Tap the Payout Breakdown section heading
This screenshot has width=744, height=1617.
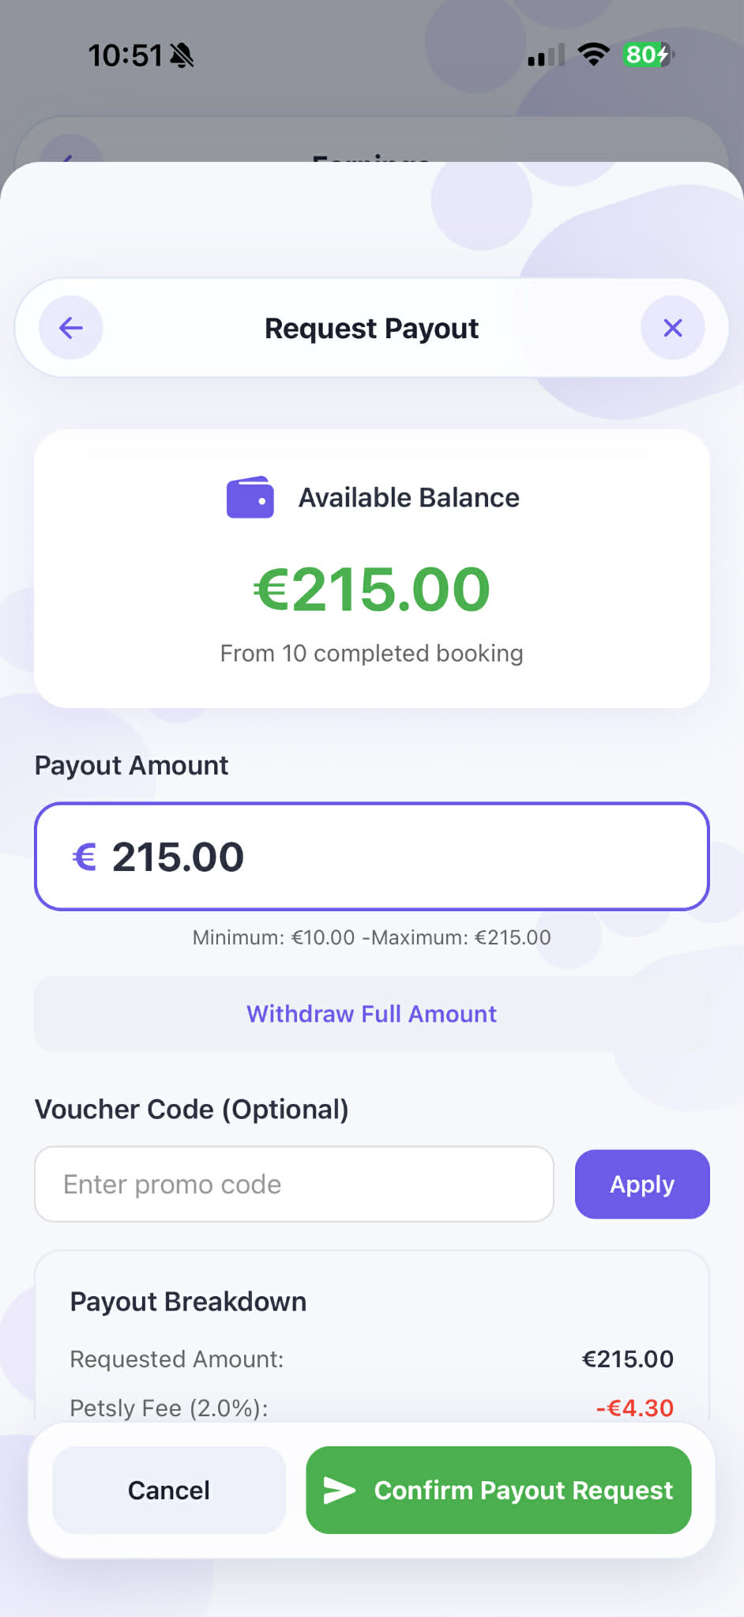click(187, 1301)
